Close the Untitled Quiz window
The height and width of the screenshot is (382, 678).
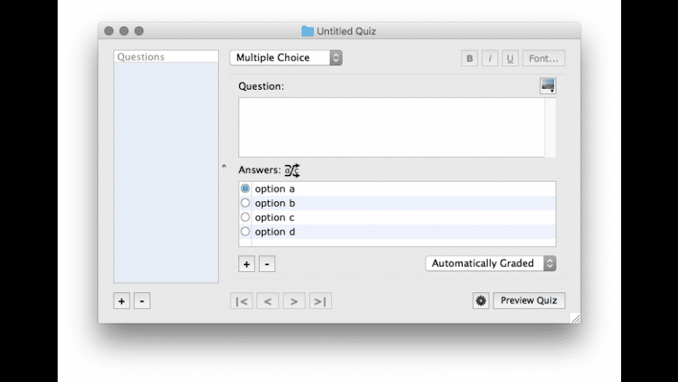point(109,31)
